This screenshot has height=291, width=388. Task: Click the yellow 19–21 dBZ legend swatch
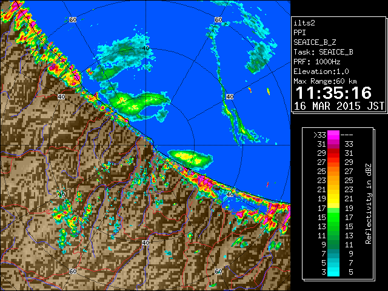(x=333, y=199)
